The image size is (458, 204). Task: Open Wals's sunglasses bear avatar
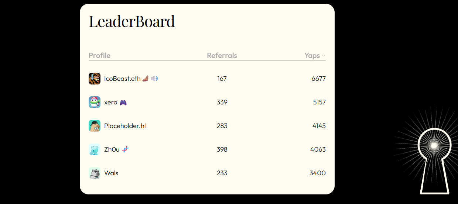(x=95, y=173)
